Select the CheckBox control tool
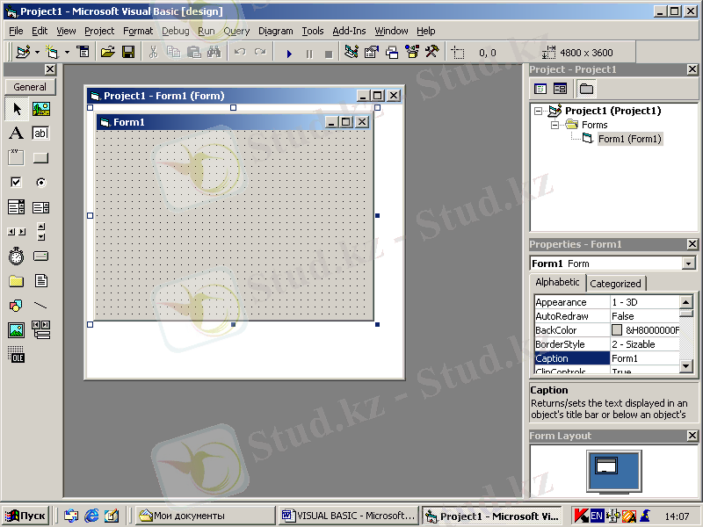 17,182
